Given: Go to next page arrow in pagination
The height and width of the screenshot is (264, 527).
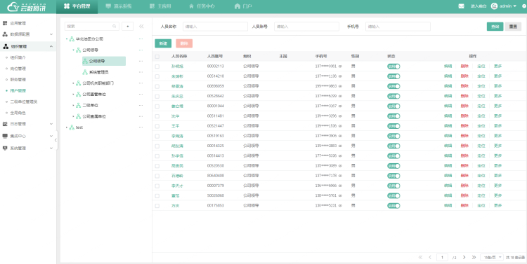Looking at the screenshot, I should (x=464, y=257).
